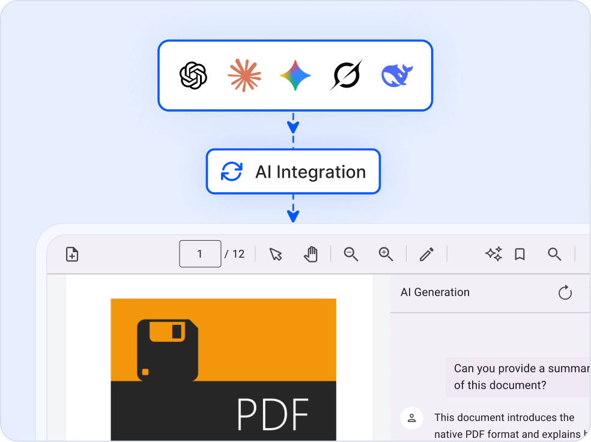Open a new document with the file-plus icon

click(72, 255)
